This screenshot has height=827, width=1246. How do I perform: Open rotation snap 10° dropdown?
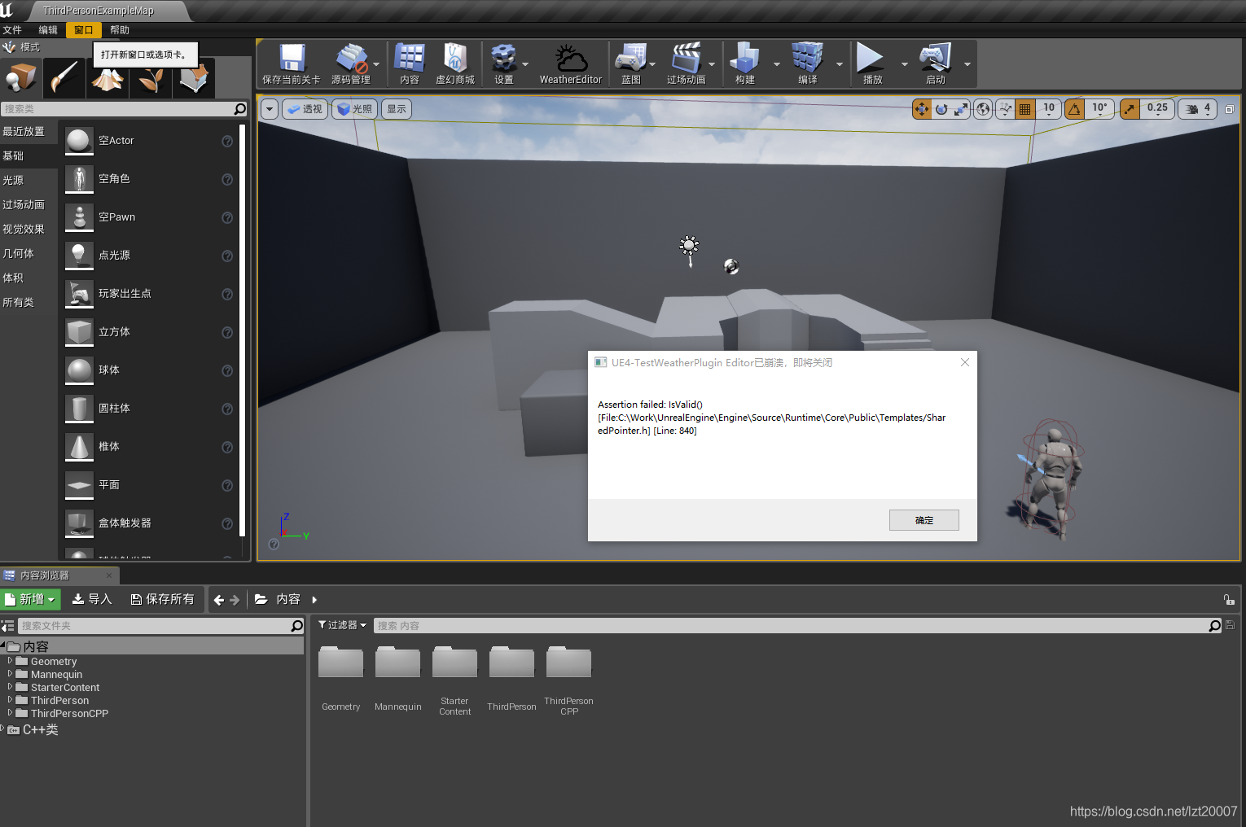1099,109
